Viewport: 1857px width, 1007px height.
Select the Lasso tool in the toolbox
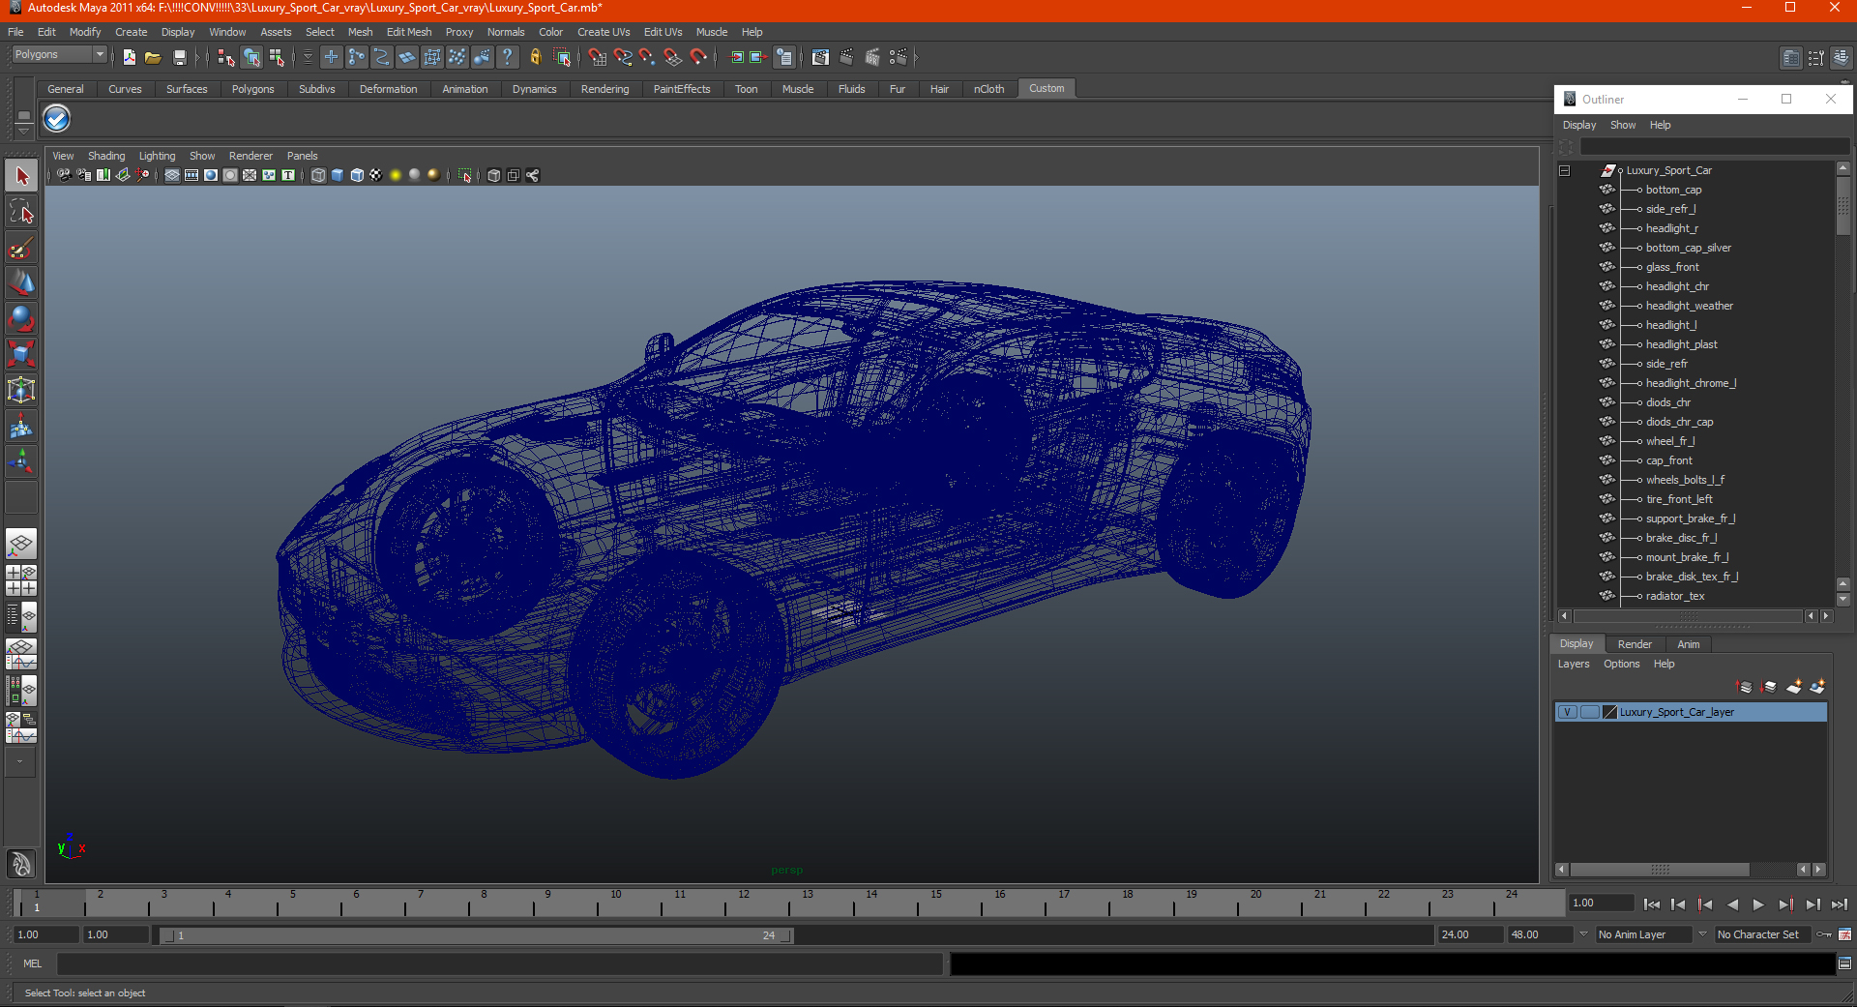21,212
